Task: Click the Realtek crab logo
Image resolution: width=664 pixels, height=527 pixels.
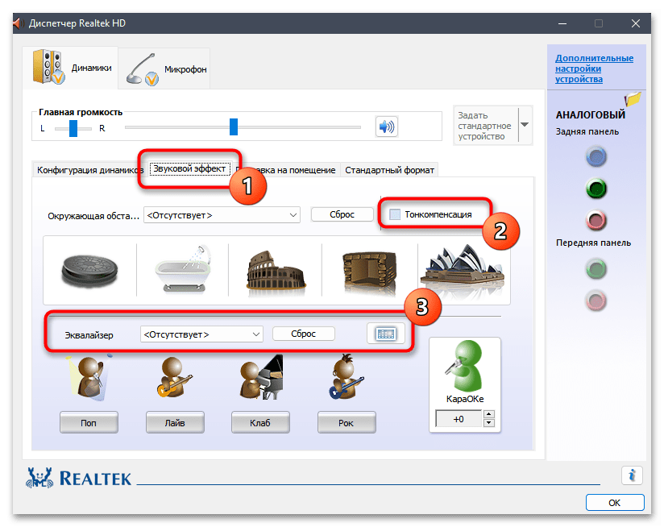Action: [39, 478]
